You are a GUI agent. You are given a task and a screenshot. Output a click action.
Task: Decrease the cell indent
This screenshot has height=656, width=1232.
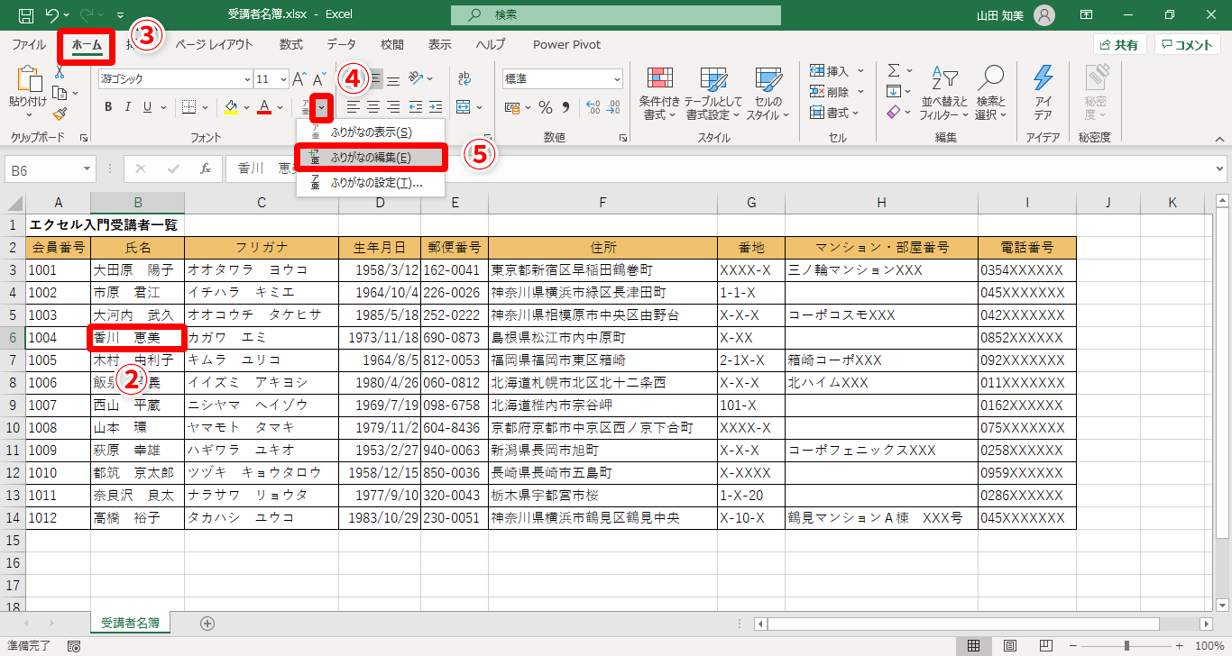(416, 107)
